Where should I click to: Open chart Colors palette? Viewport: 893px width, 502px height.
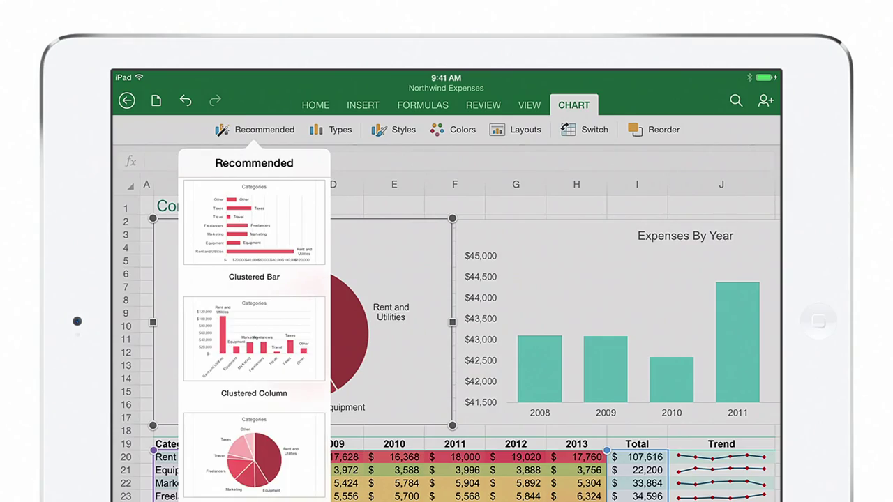pos(453,130)
